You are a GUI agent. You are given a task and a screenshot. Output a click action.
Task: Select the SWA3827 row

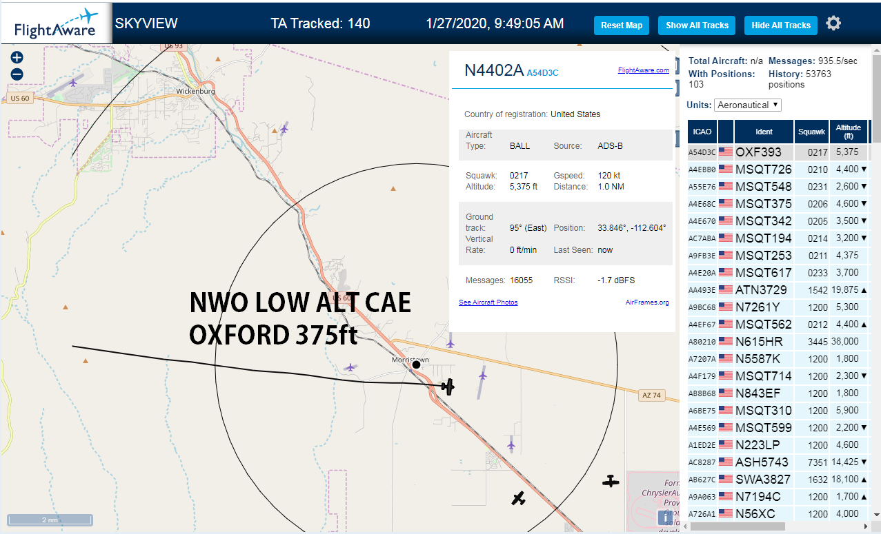coord(778,479)
